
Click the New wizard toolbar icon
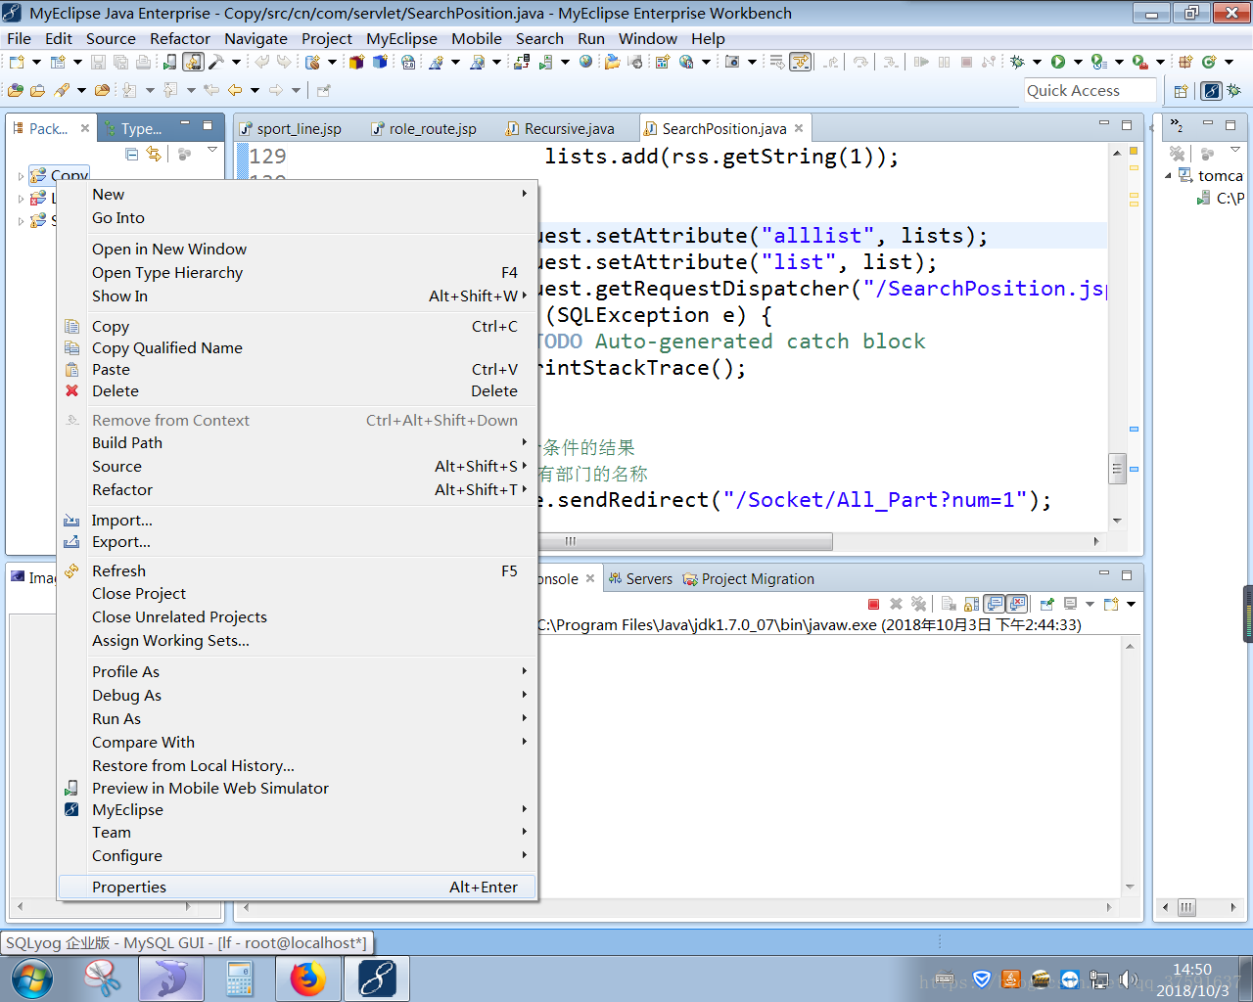tap(16, 62)
